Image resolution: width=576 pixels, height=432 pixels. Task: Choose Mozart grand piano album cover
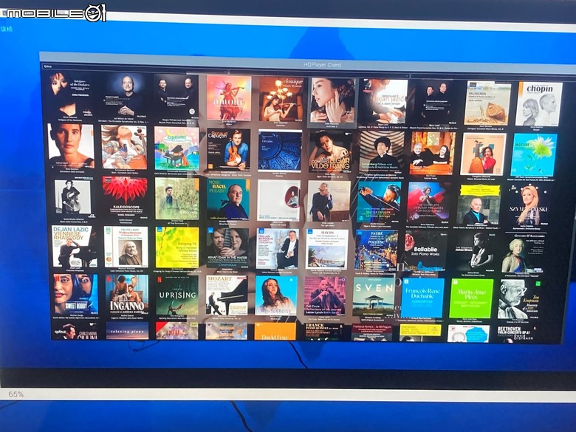point(227,295)
